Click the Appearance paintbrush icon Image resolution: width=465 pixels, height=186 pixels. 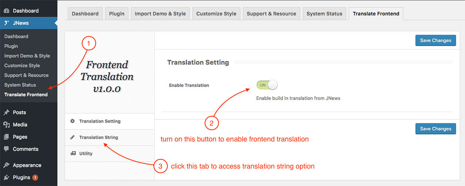click(6, 165)
